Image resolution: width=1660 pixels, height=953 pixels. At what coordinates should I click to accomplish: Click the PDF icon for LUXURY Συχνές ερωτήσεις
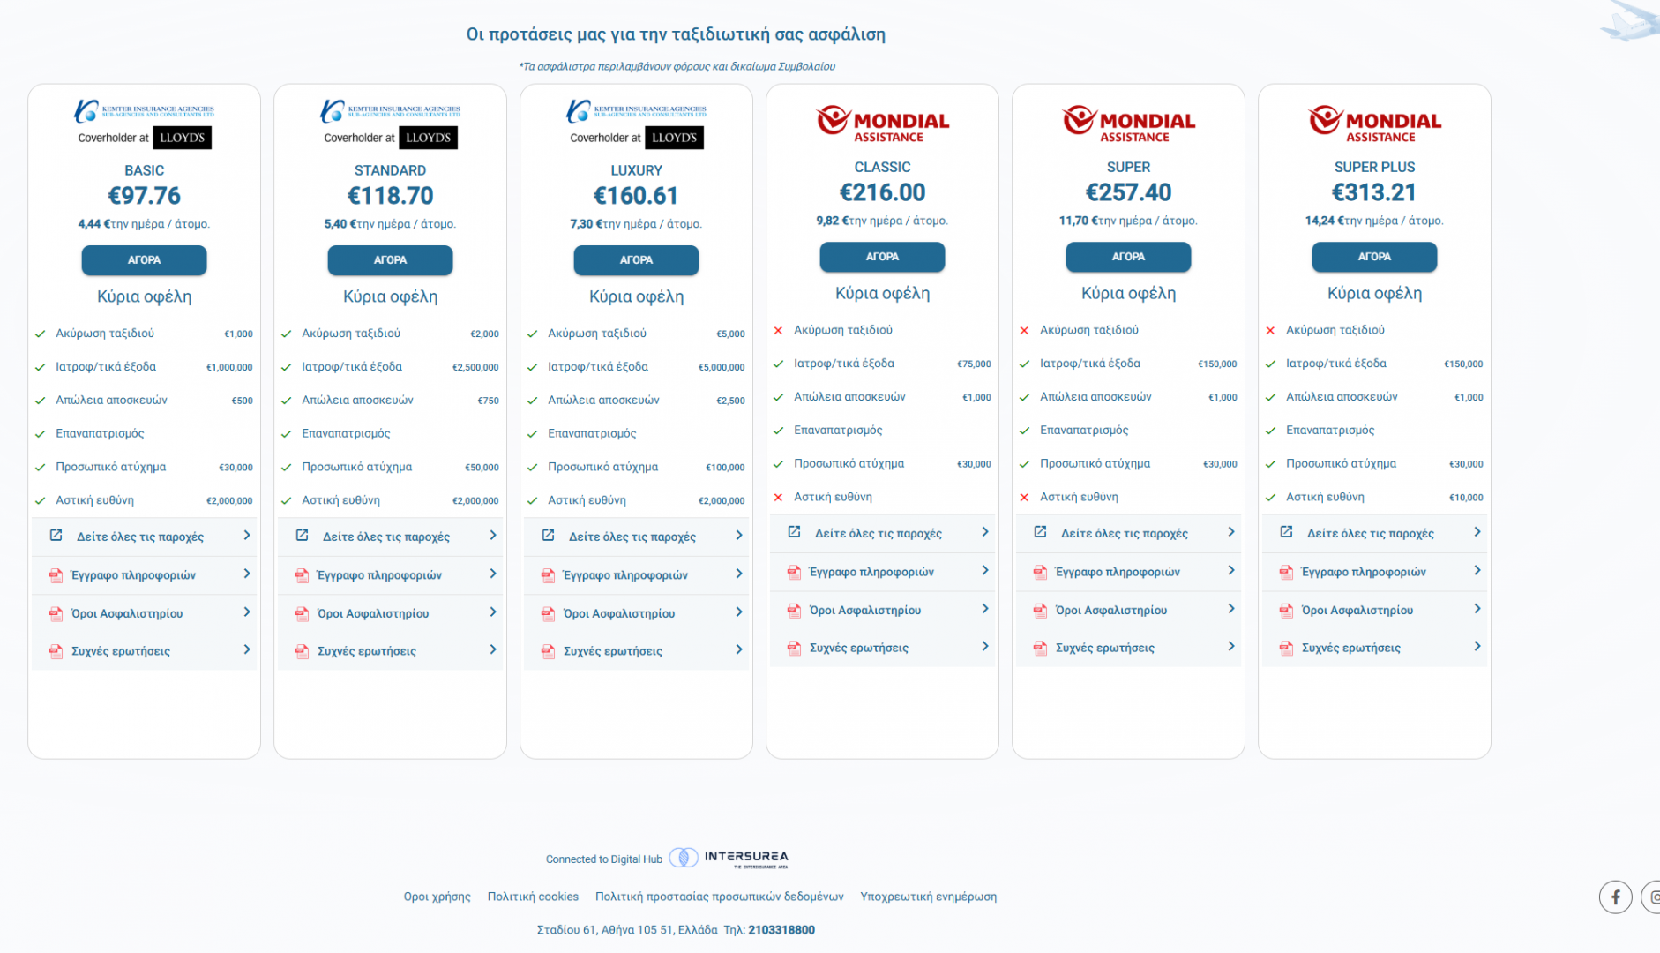(x=548, y=651)
